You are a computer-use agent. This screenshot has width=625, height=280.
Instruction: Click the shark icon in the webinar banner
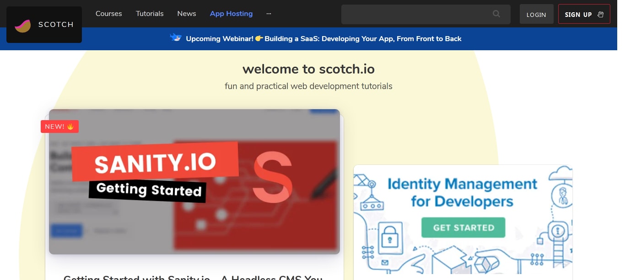coord(176,38)
